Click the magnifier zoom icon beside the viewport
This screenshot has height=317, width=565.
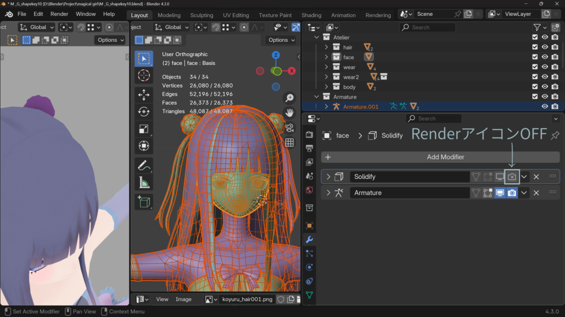[290, 97]
